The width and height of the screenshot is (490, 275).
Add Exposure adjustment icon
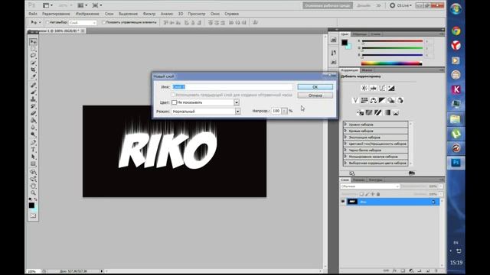click(391, 89)
